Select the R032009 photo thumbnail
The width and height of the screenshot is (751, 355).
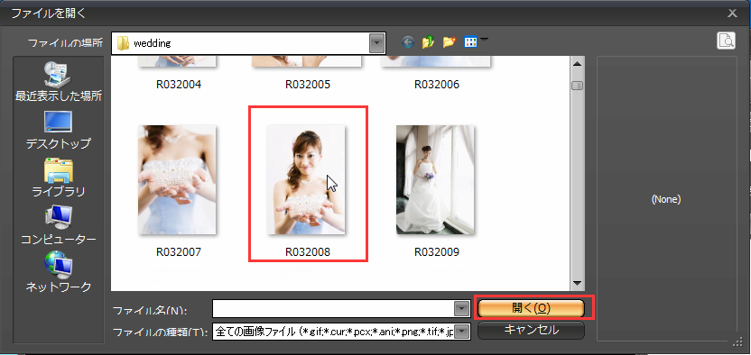pyautogui.click(x=435, y=179)
